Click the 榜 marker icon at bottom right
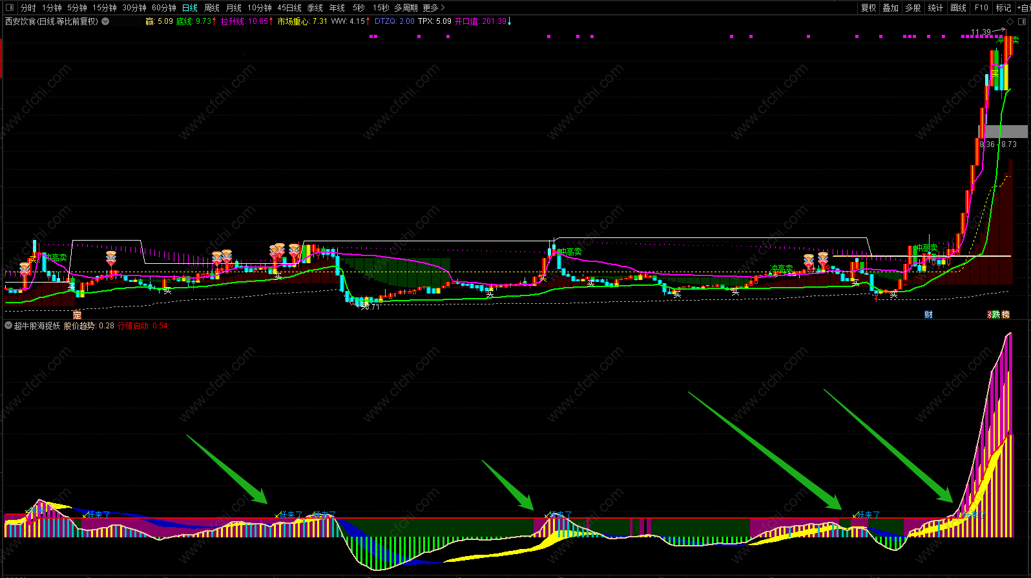This screenshot has height=578, width=1031. coord(1005,315)
